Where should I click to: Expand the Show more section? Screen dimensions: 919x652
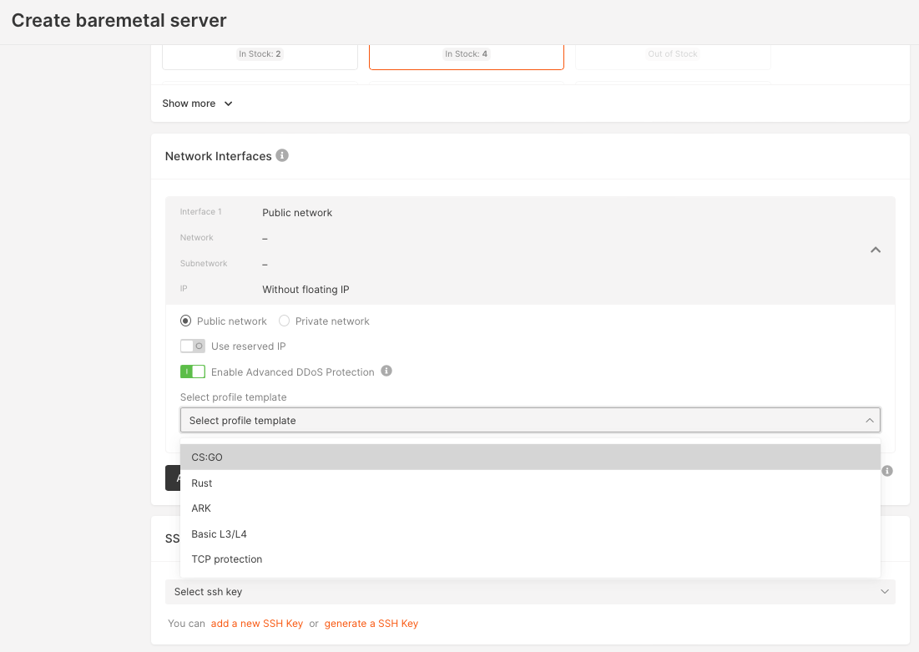click(x=197, y=103)
